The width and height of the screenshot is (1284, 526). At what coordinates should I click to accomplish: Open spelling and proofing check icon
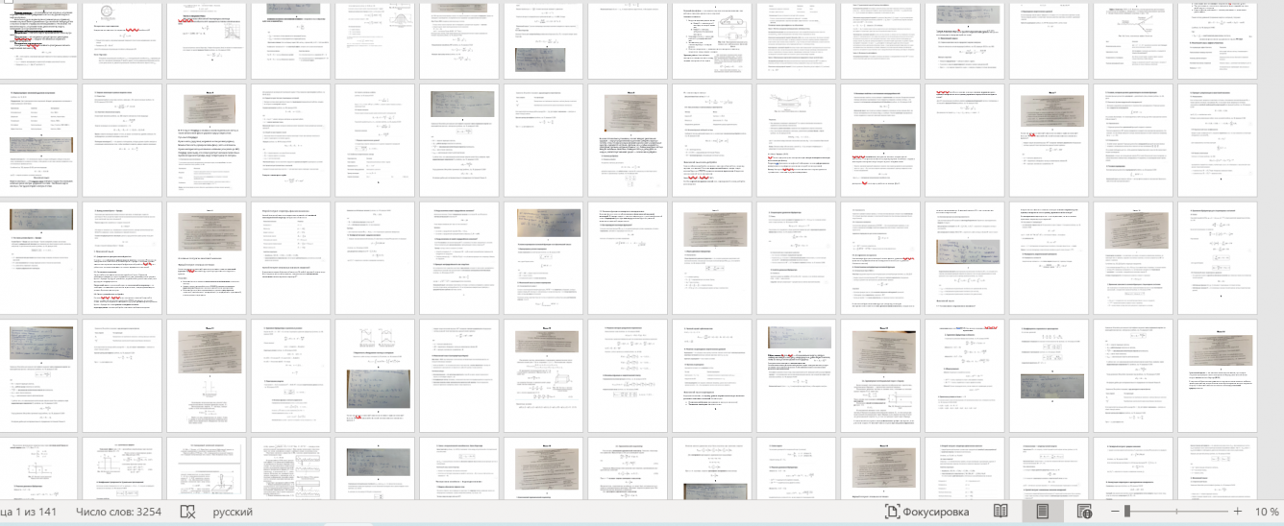click(188, 512)
